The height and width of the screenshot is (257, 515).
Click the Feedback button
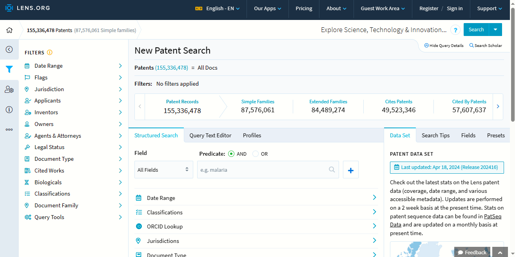click(472, 252)
